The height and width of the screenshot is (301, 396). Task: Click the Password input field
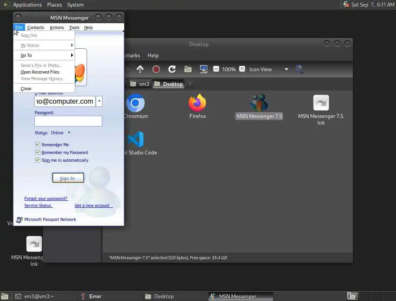68,121
